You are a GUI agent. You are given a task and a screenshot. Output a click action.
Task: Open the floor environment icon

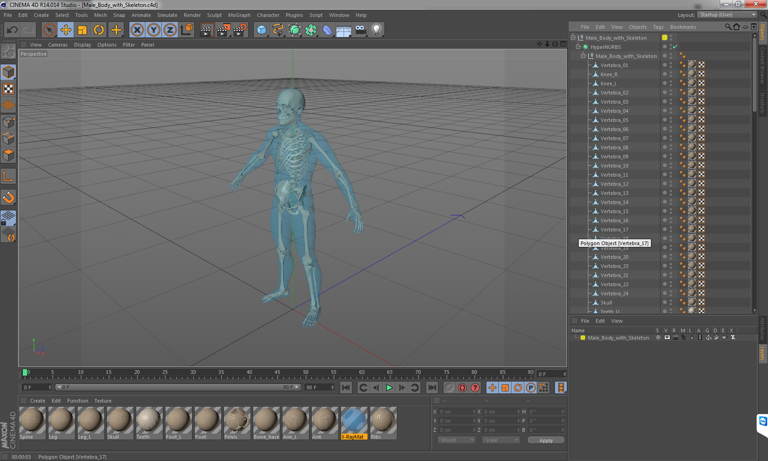tap(343, 30)
